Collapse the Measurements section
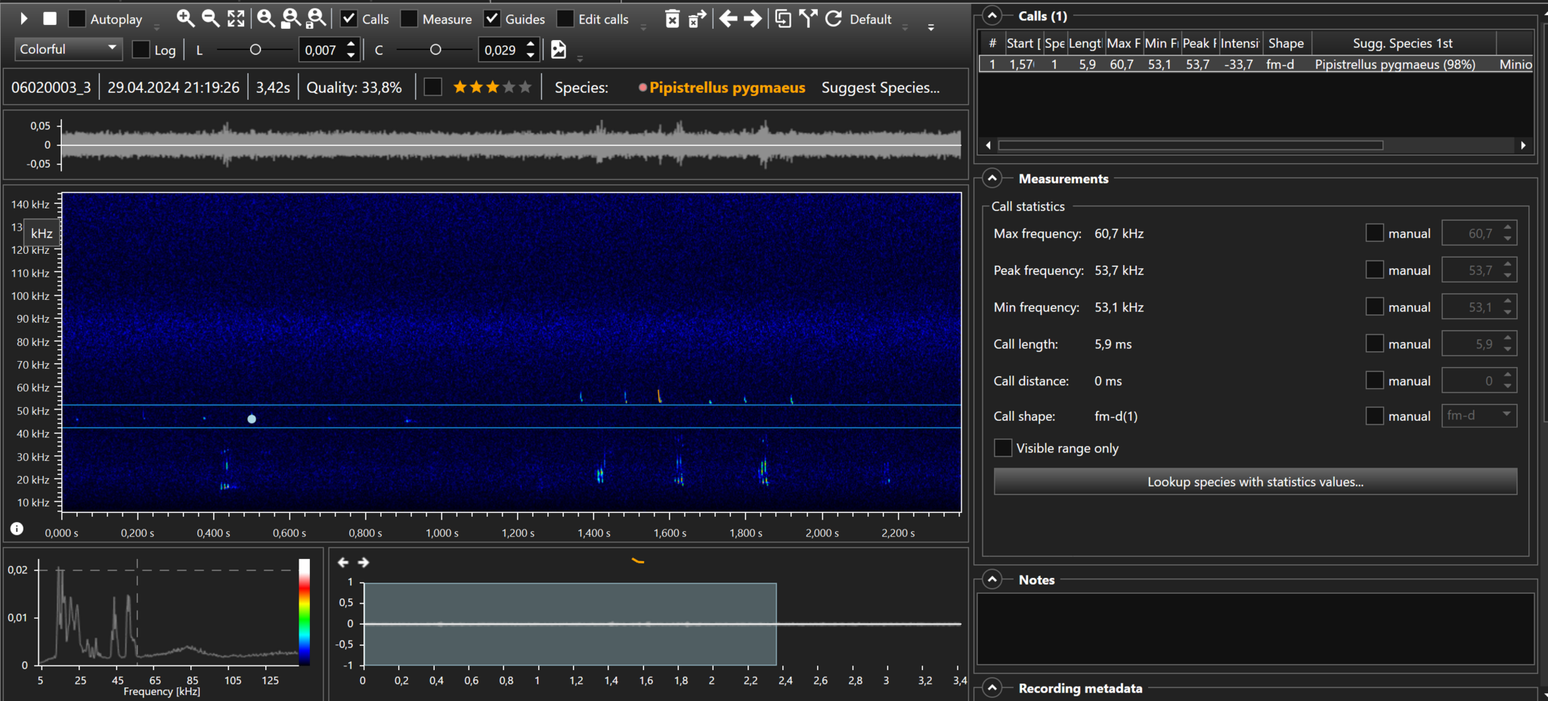The height and width of the screenshot is (701, 1548). (992, 179)
